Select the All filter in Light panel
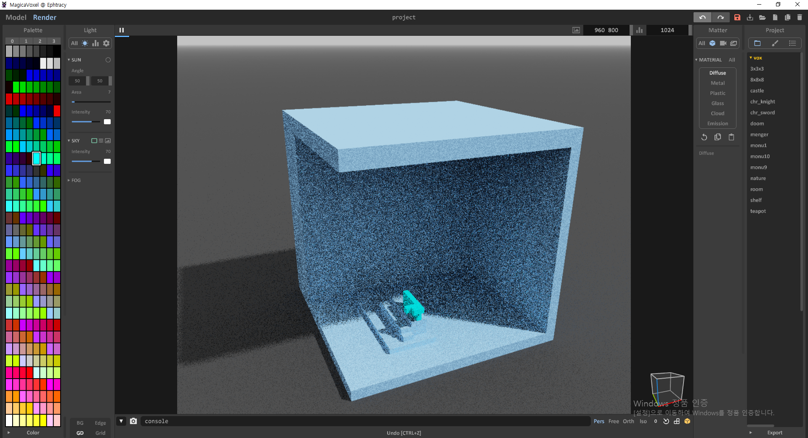 pyautogui.click(x=74, y=43)
